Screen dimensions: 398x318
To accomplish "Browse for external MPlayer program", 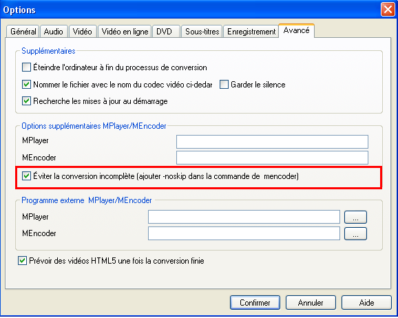I will pyautogui.click(x=355, y=217).
